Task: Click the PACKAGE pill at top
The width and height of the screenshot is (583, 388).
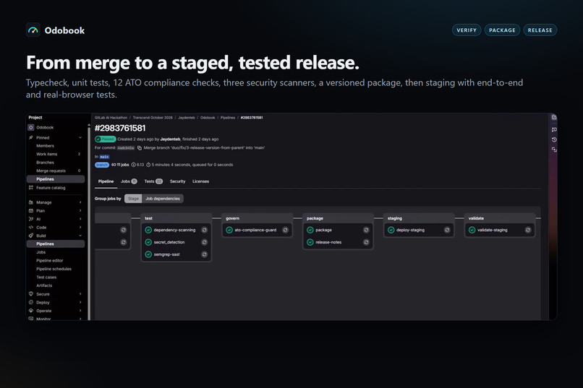Action: pyautogui.click(x=502, y=30)
